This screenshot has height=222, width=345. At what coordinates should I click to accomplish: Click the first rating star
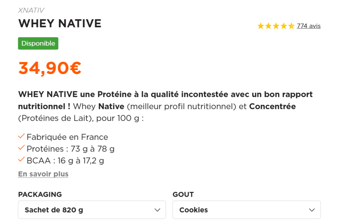click(x=261, y=25)
